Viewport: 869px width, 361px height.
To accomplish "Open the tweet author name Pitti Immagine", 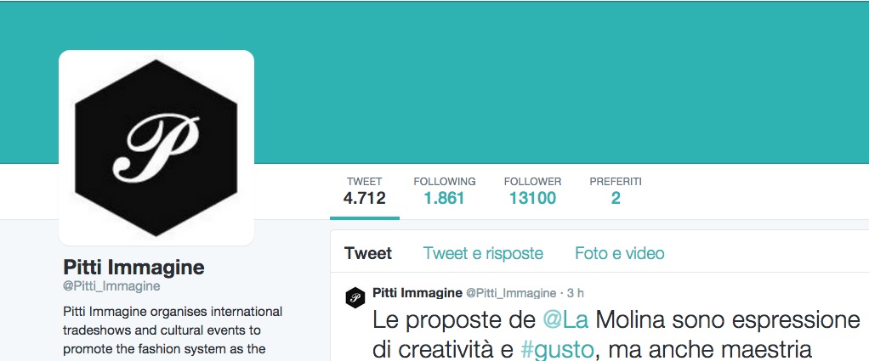I will (417, 292).
